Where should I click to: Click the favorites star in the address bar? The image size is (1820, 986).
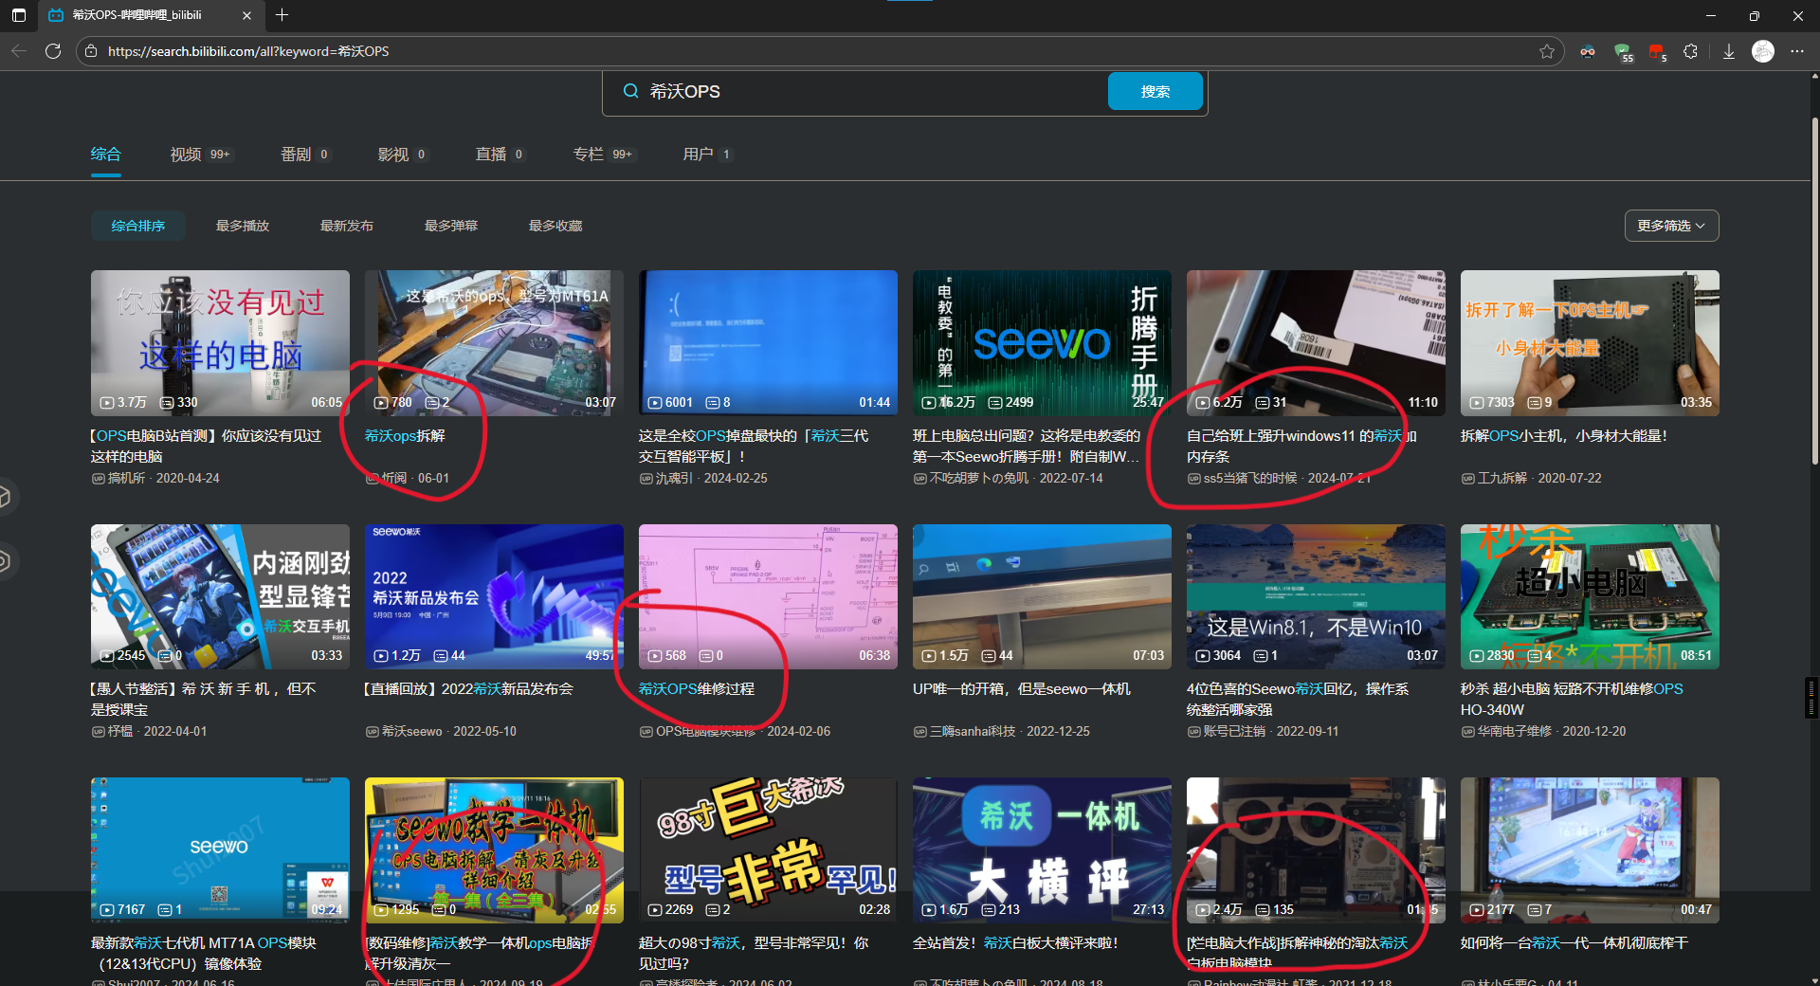point(1549,51)
